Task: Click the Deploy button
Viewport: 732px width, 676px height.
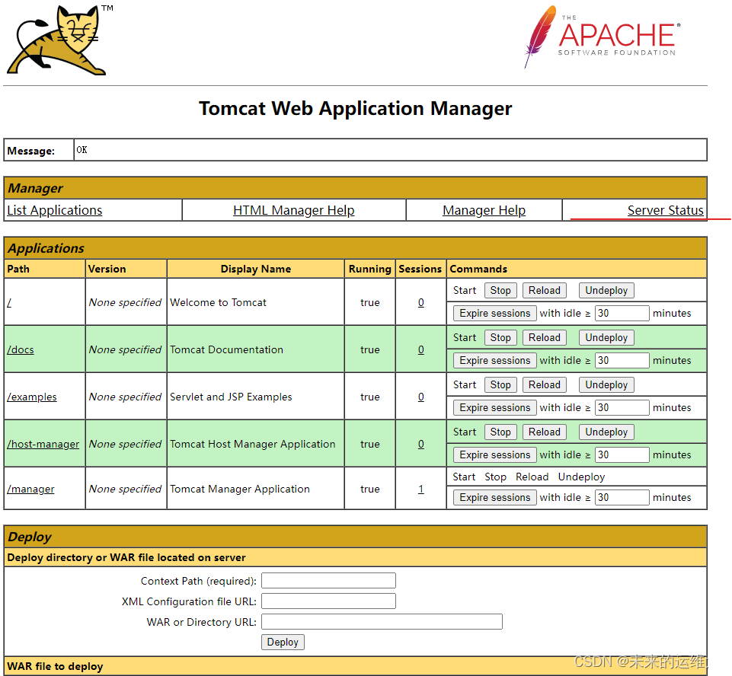Action: (x=283, y=643)
